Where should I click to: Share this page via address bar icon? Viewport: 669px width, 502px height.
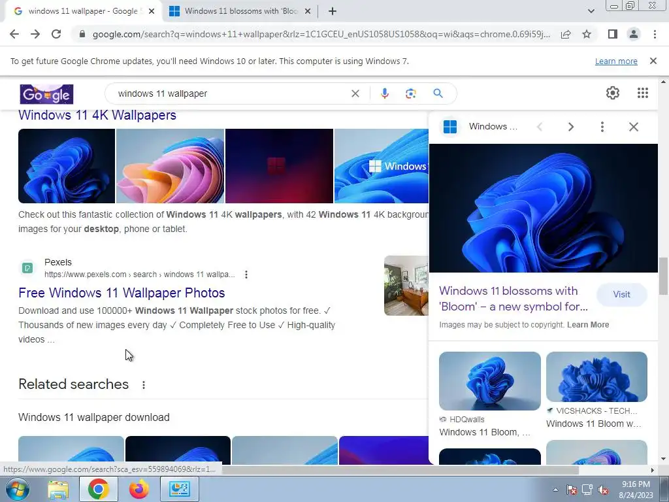pyautogui.click(x=566, y=34)
